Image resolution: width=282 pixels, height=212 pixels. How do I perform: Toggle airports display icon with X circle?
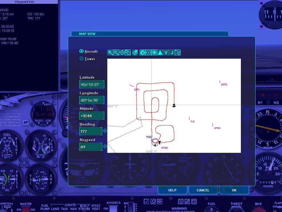tap(142, 52)
